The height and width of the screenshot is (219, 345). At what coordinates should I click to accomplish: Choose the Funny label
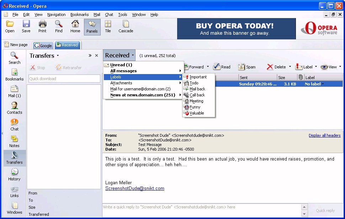[199, 107]
